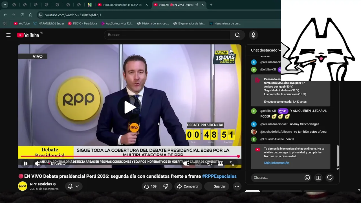
Task: Click the live playhead dot
Action: tap(239, 156)
